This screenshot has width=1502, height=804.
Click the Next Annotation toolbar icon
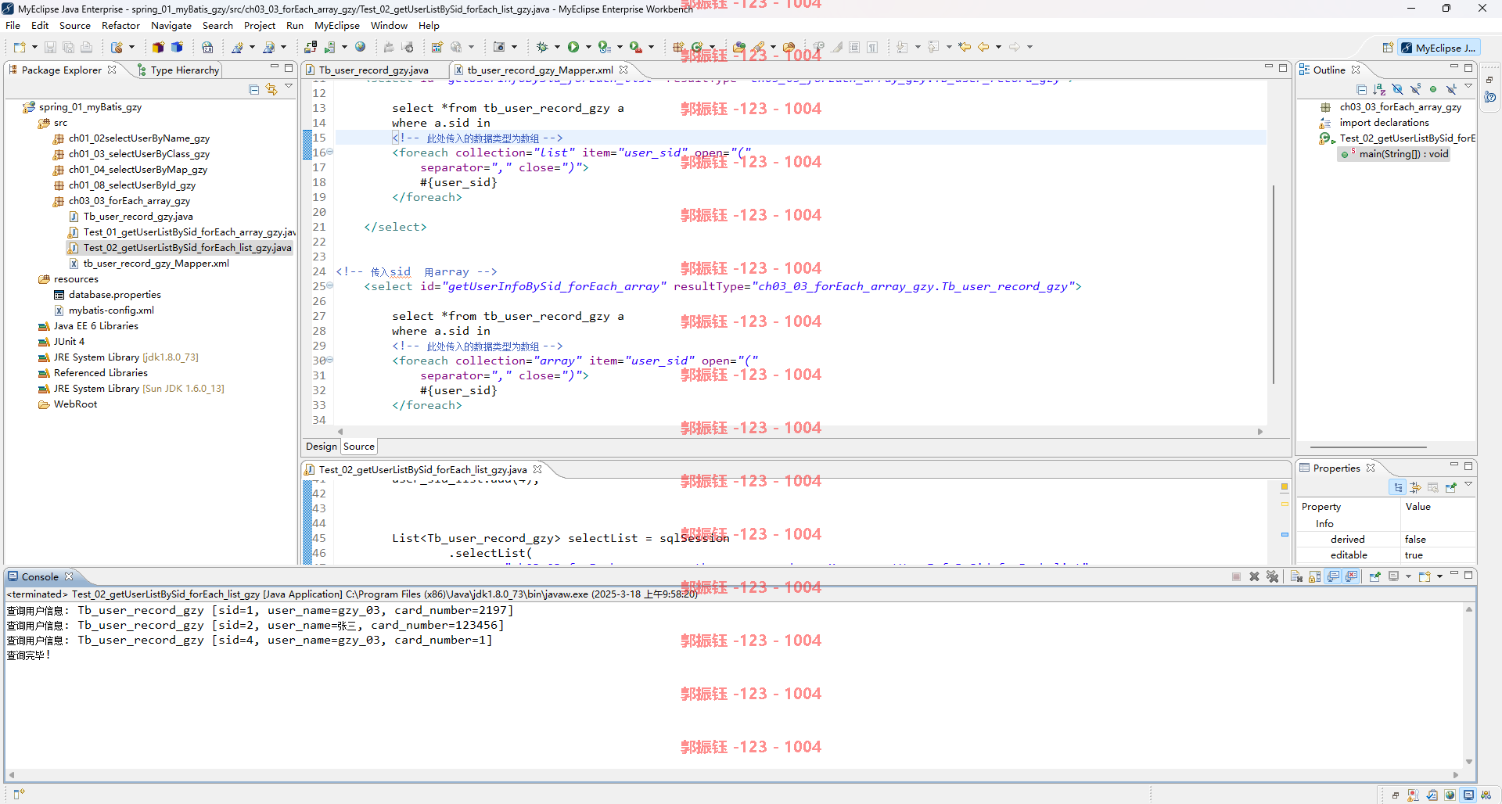[x=902, y=47]
